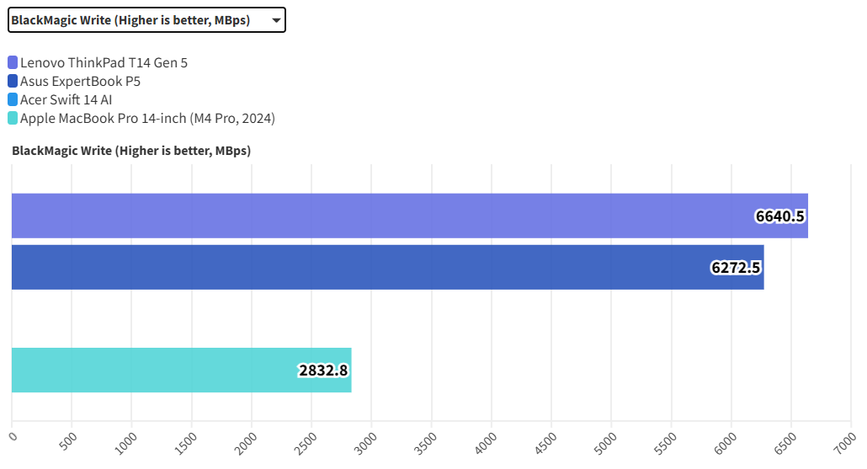Click the 3500 axis tick label
Screen dimensions: 867x469
tap(426, 440)
